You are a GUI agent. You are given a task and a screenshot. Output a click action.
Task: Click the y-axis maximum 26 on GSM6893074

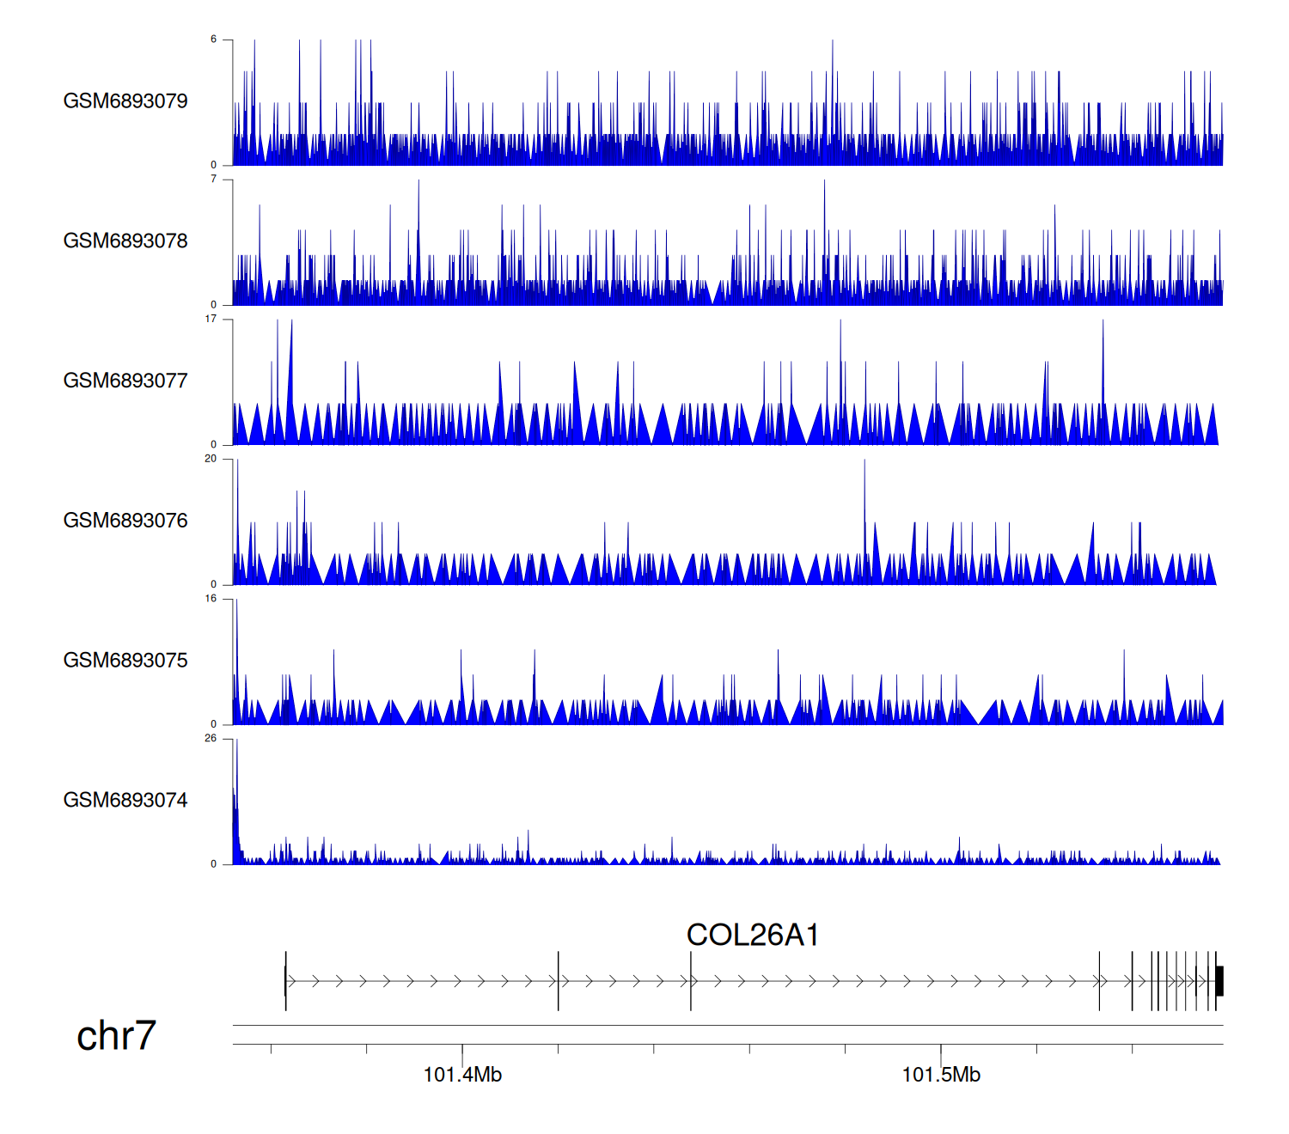pyautogui.click(x=211, y=739)
